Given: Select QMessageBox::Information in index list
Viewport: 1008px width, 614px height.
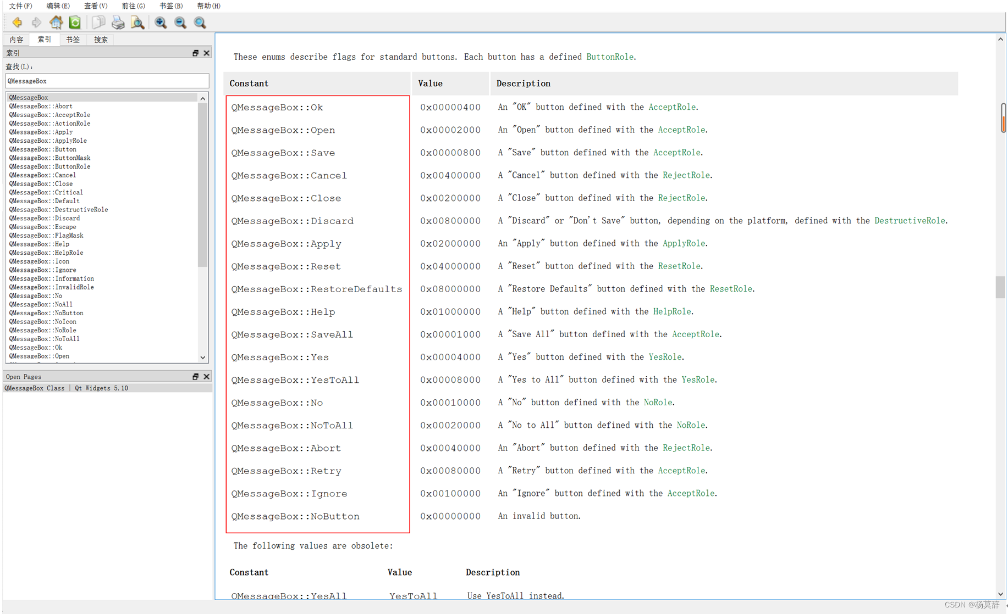Looking at the screenshot, I should click(x=52, y=278).
